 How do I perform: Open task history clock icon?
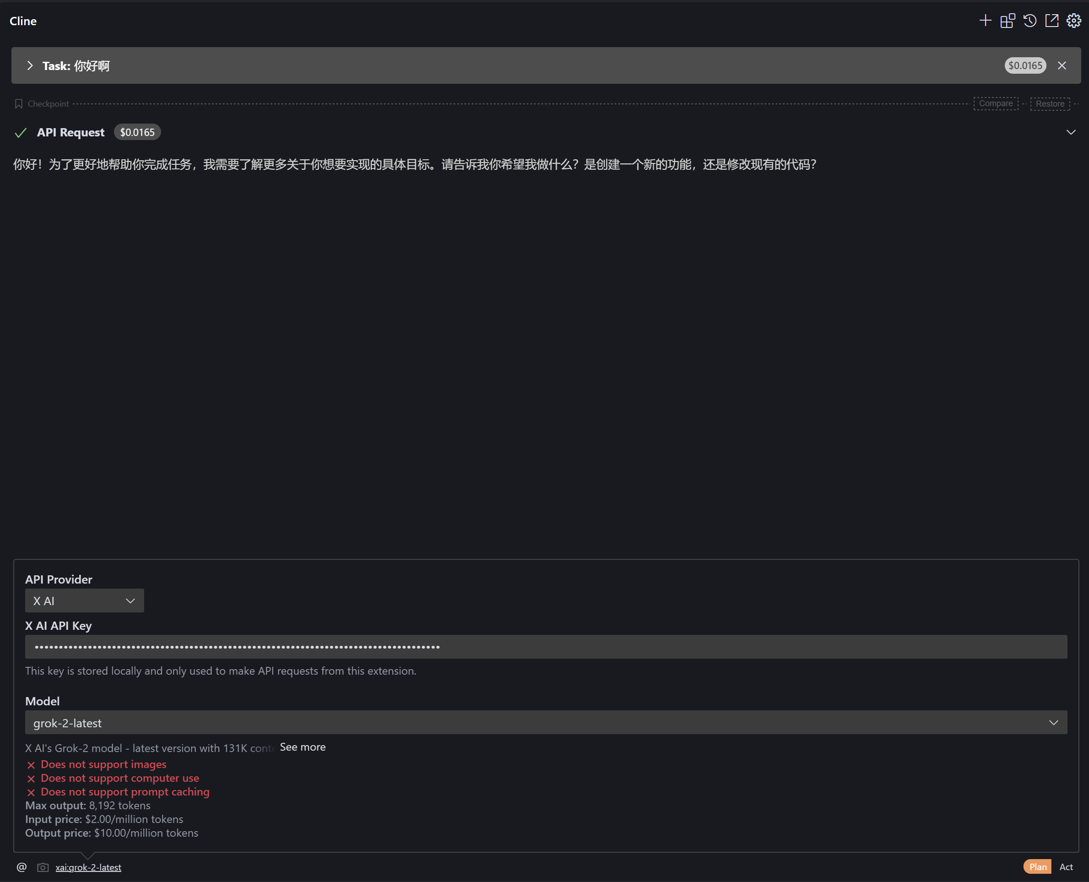(1030, 21)
